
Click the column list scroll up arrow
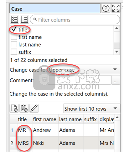tap(116, 28)
